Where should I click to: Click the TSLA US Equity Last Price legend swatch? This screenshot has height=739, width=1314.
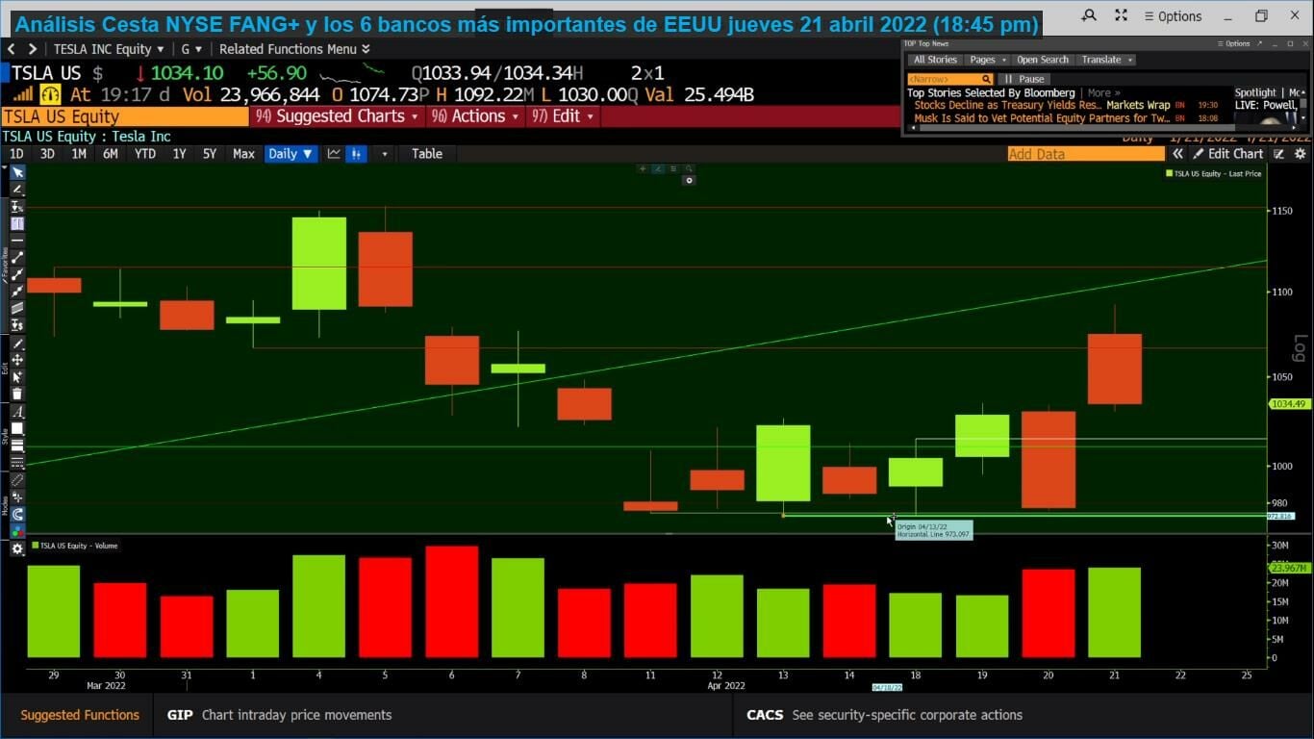click(1169, 174)
